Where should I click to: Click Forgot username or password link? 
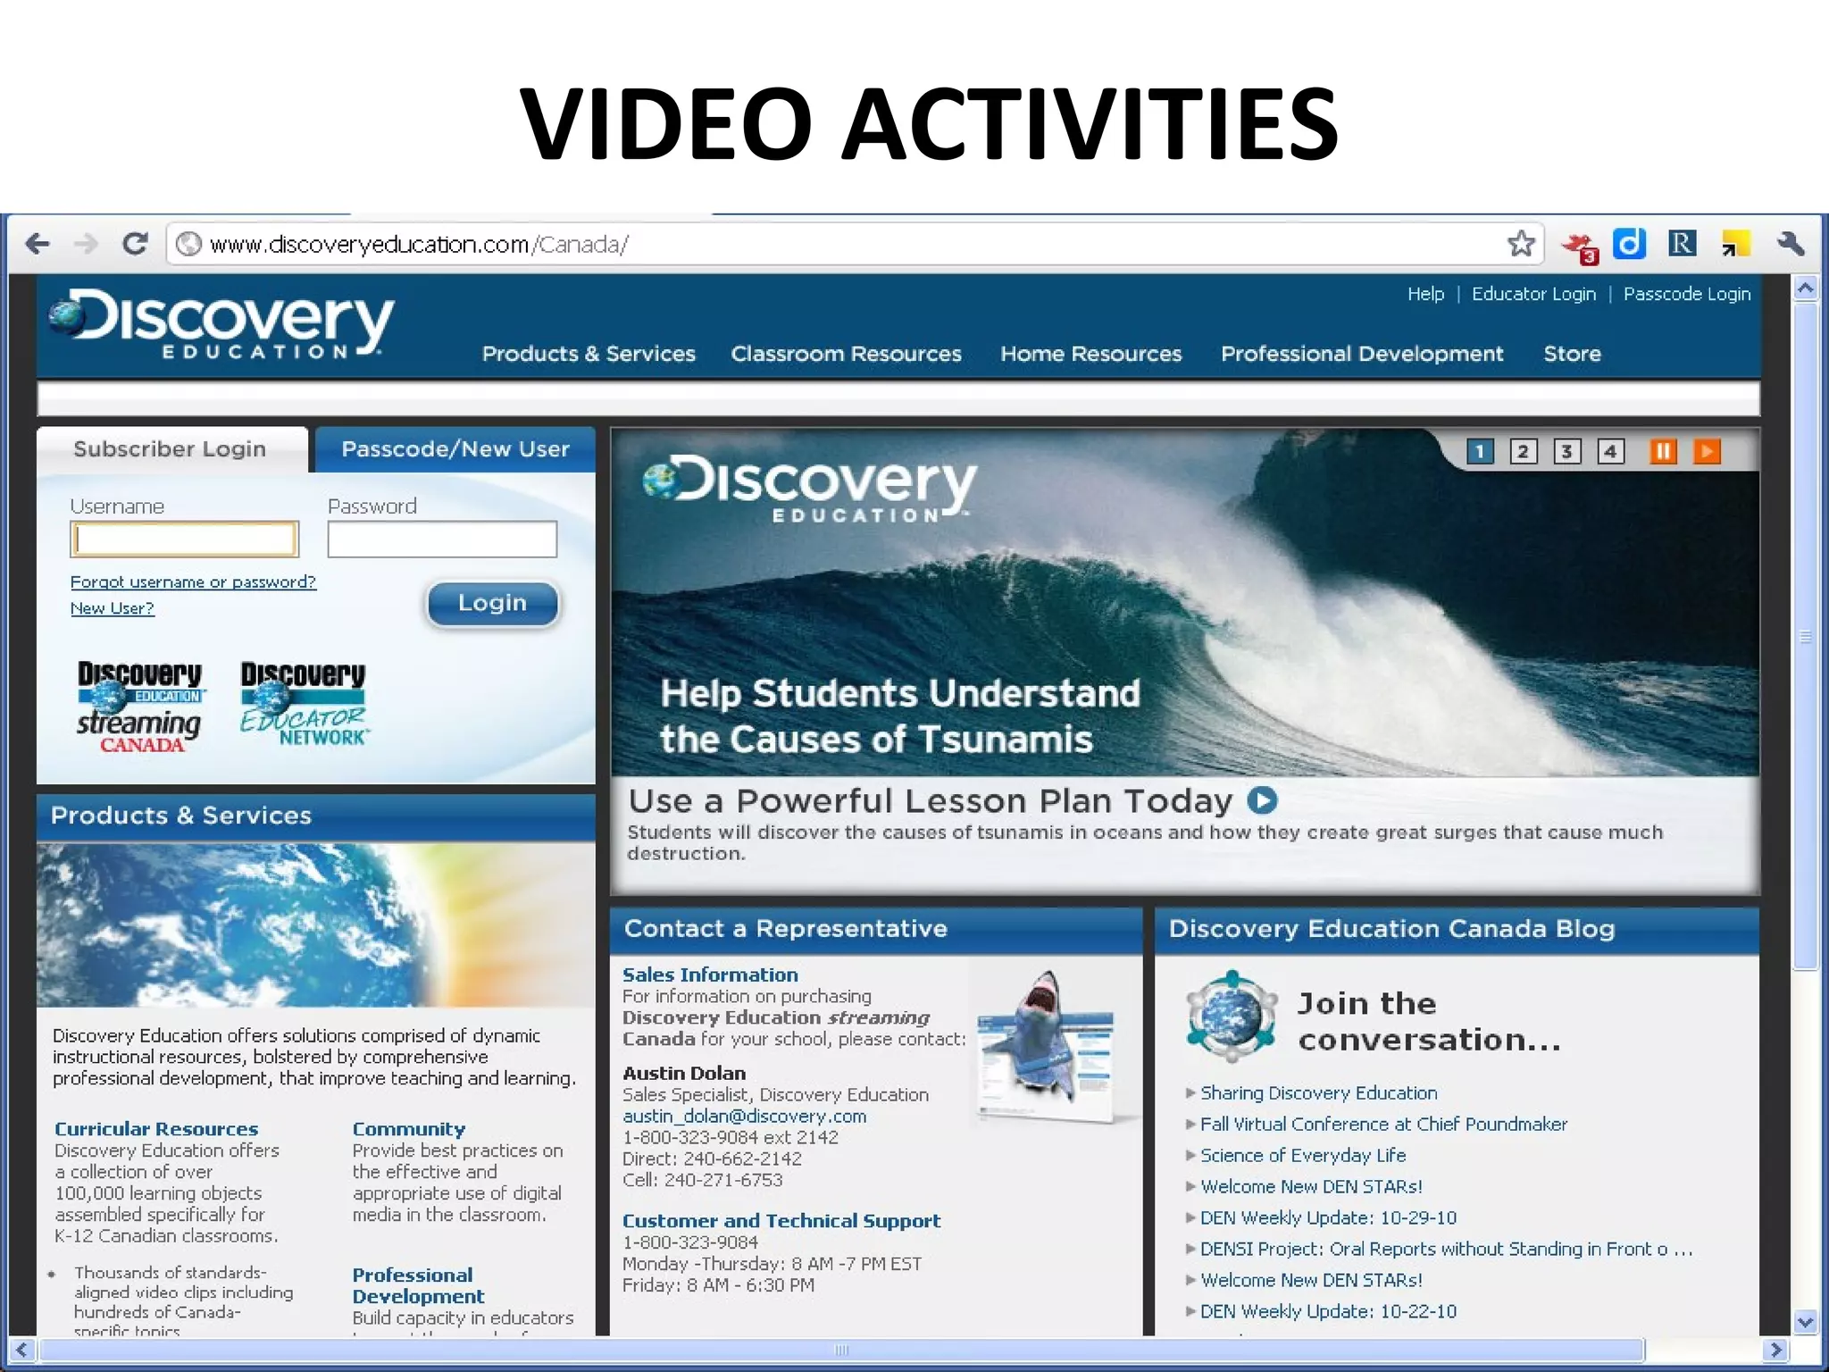point(193,582)
